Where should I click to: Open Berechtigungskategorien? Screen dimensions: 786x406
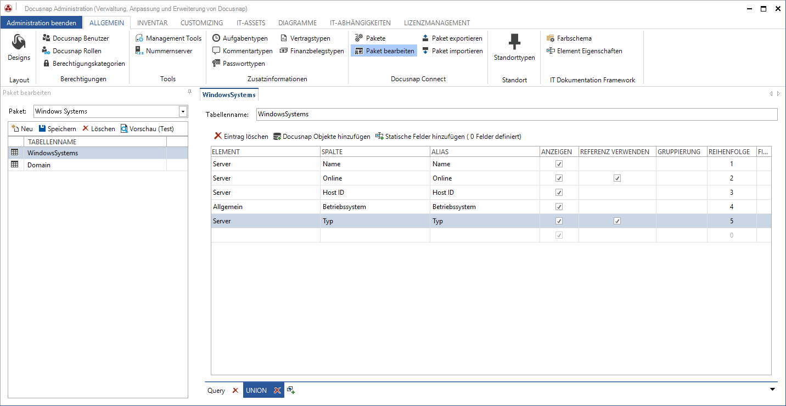click(84, 64)
